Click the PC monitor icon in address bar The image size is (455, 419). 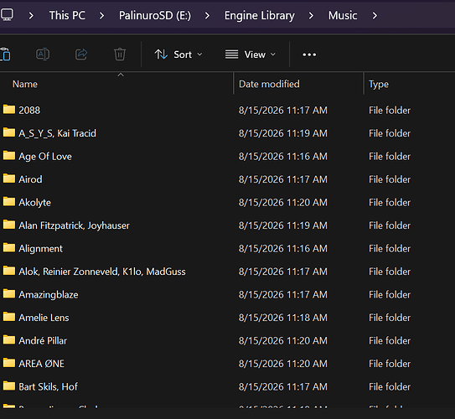(x=7, y=15)
